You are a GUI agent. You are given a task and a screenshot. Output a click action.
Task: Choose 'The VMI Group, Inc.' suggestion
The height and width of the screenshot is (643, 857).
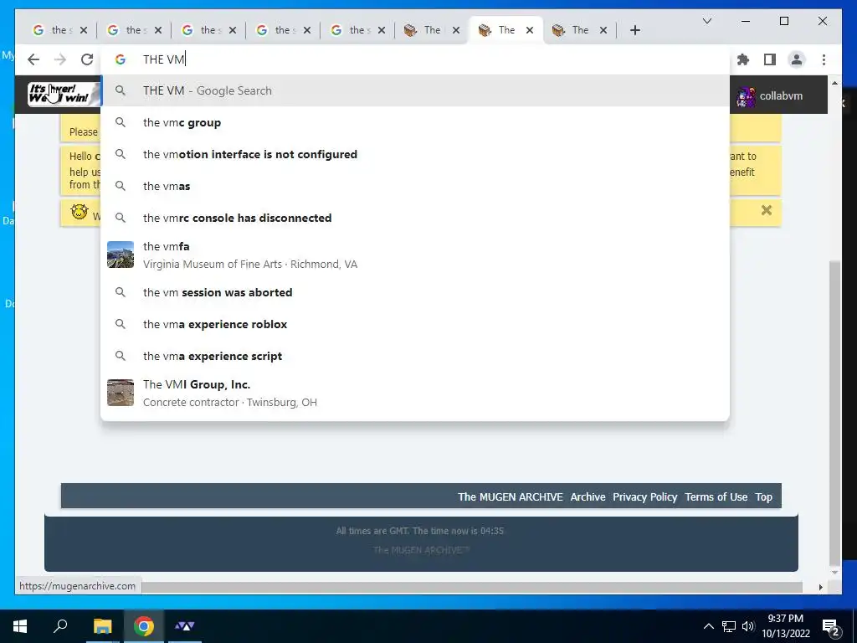(415, 393)
